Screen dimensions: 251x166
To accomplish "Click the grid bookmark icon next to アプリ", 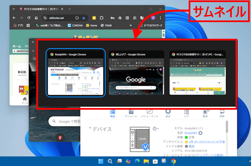I will [x=28, y=25].
